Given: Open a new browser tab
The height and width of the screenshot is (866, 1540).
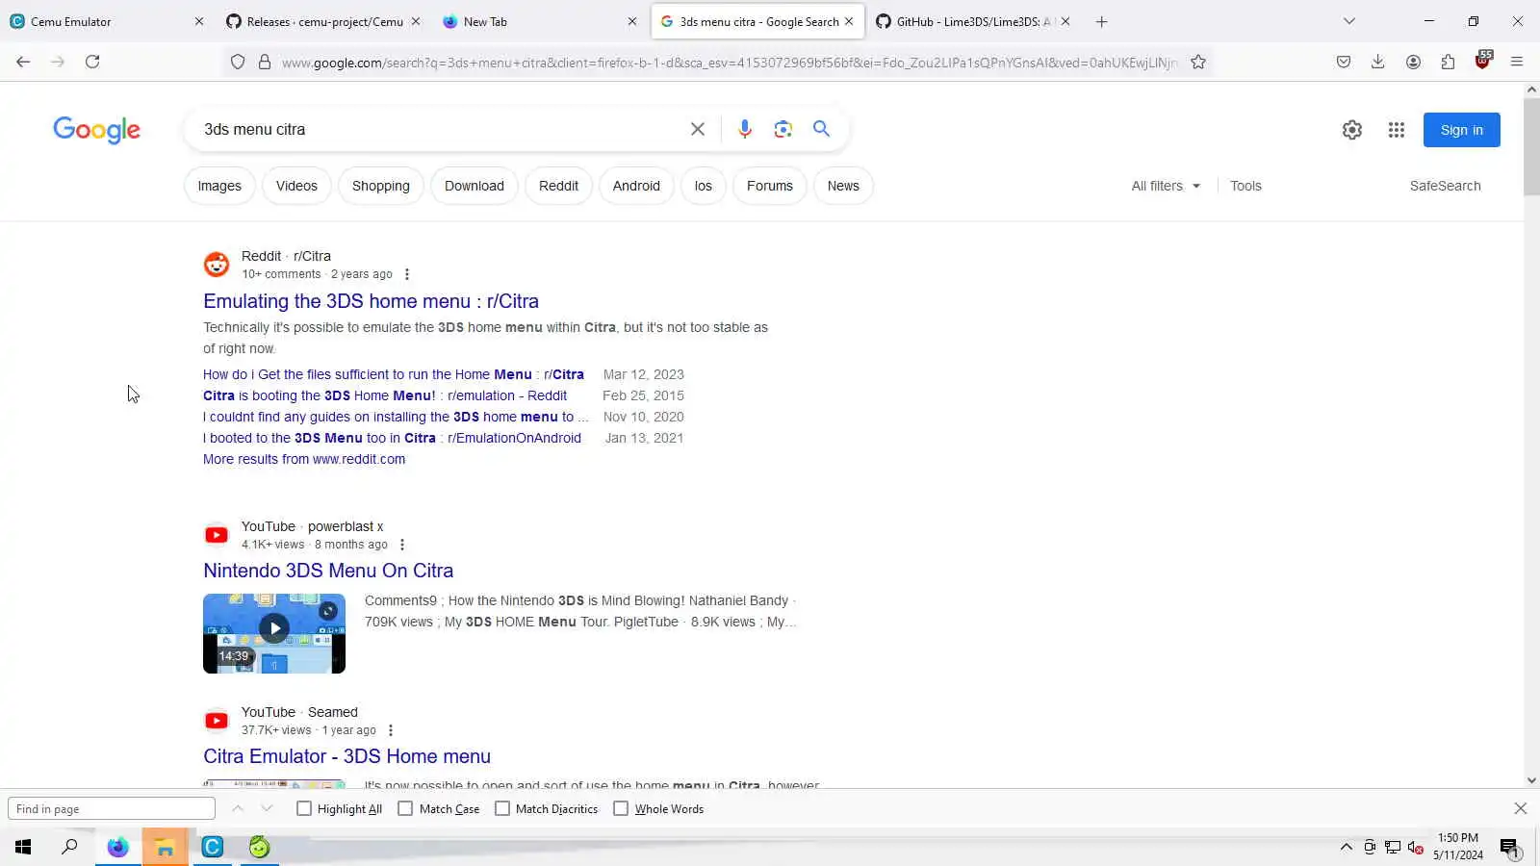Looking at the screenshot, I should click(x=1102, y=21).
